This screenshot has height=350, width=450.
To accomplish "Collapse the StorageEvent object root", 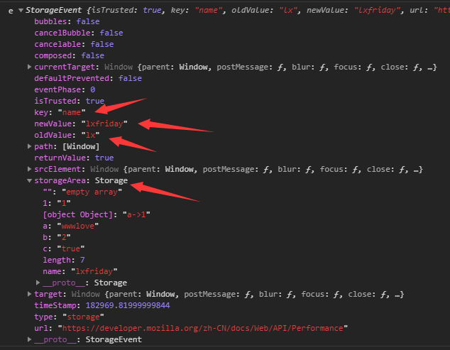I will click(21, 11).
